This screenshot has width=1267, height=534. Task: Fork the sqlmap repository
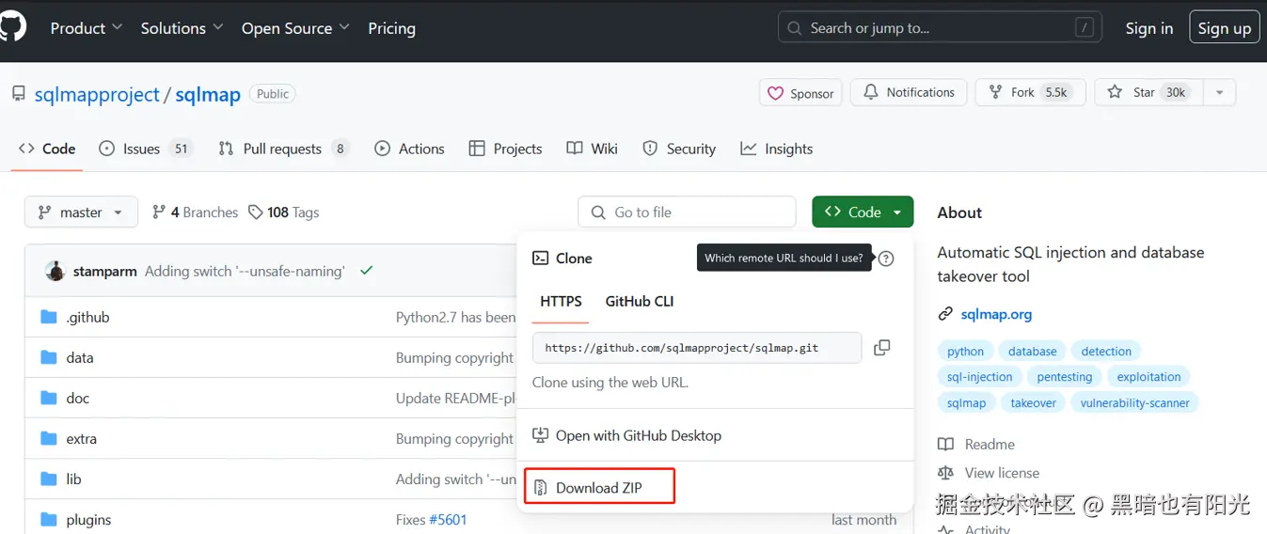click(x=1029, y=92)
